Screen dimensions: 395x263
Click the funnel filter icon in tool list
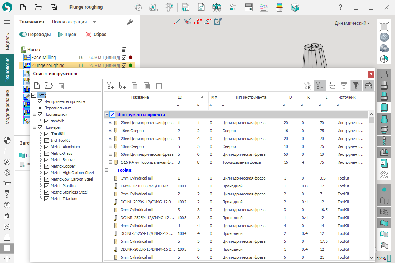(344, 85)
